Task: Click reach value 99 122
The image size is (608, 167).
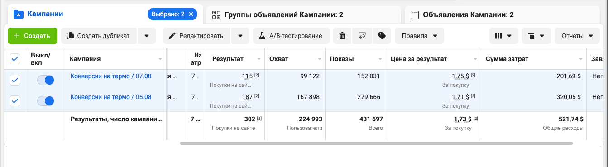Action: (310, 76)
